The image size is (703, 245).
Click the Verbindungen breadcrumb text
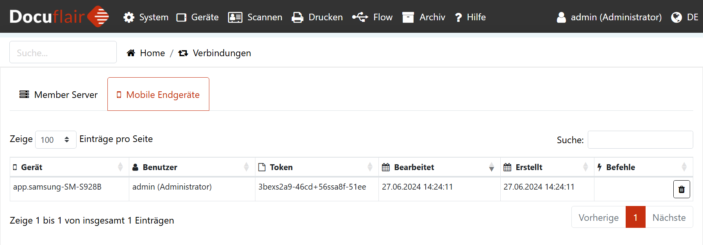(222, 53)
